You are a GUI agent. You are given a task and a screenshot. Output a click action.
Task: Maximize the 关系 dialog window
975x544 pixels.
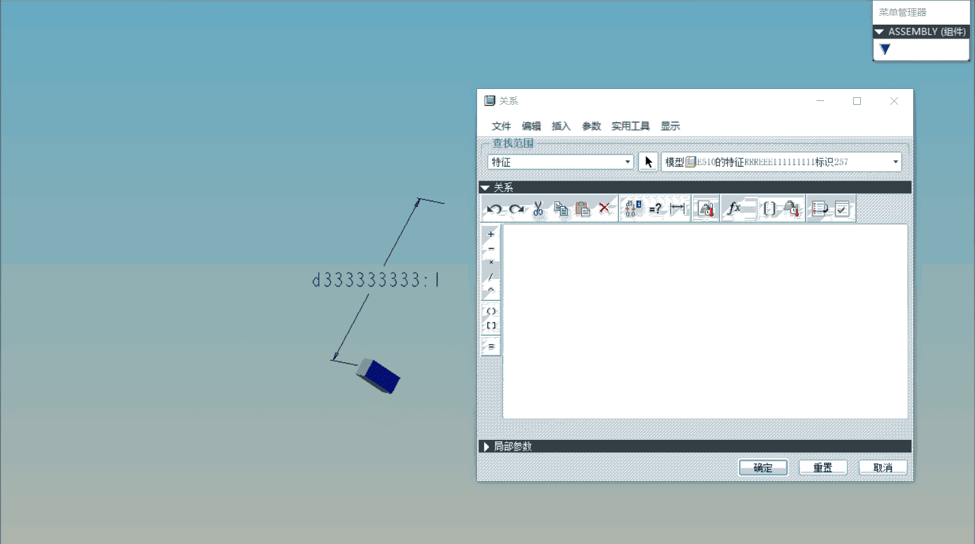coord(857,101)
